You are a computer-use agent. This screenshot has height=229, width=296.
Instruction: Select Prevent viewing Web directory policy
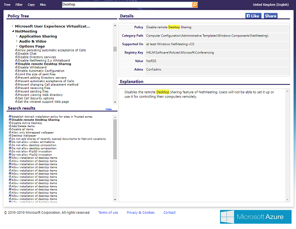(40, 94)
